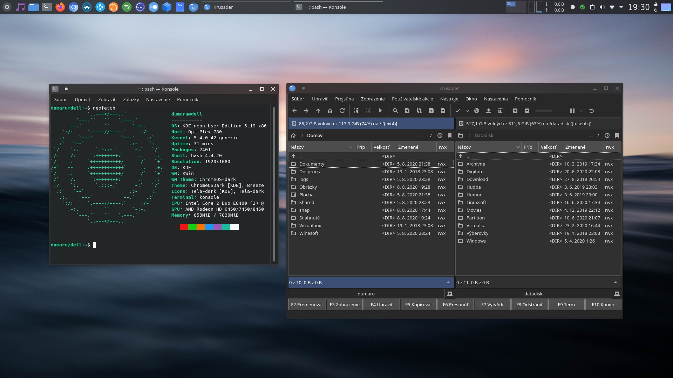The height and width of the screenshot is (378, 673).
Task: Expand hidden system tray icons arrow
Action: click(621, 7)
